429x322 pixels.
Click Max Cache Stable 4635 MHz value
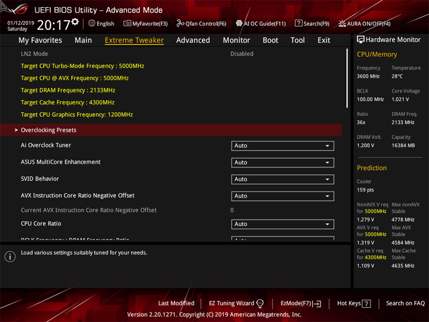(x=403, y=266)
